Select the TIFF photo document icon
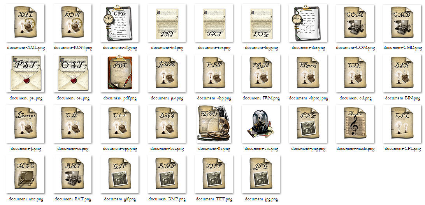Image resolution: width=425 pixels, height=205 pixels. pyautogui.click(x=214, y=174)
